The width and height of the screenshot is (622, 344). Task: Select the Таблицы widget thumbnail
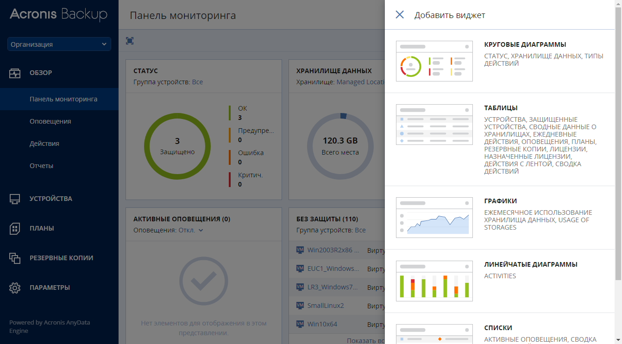434,125
